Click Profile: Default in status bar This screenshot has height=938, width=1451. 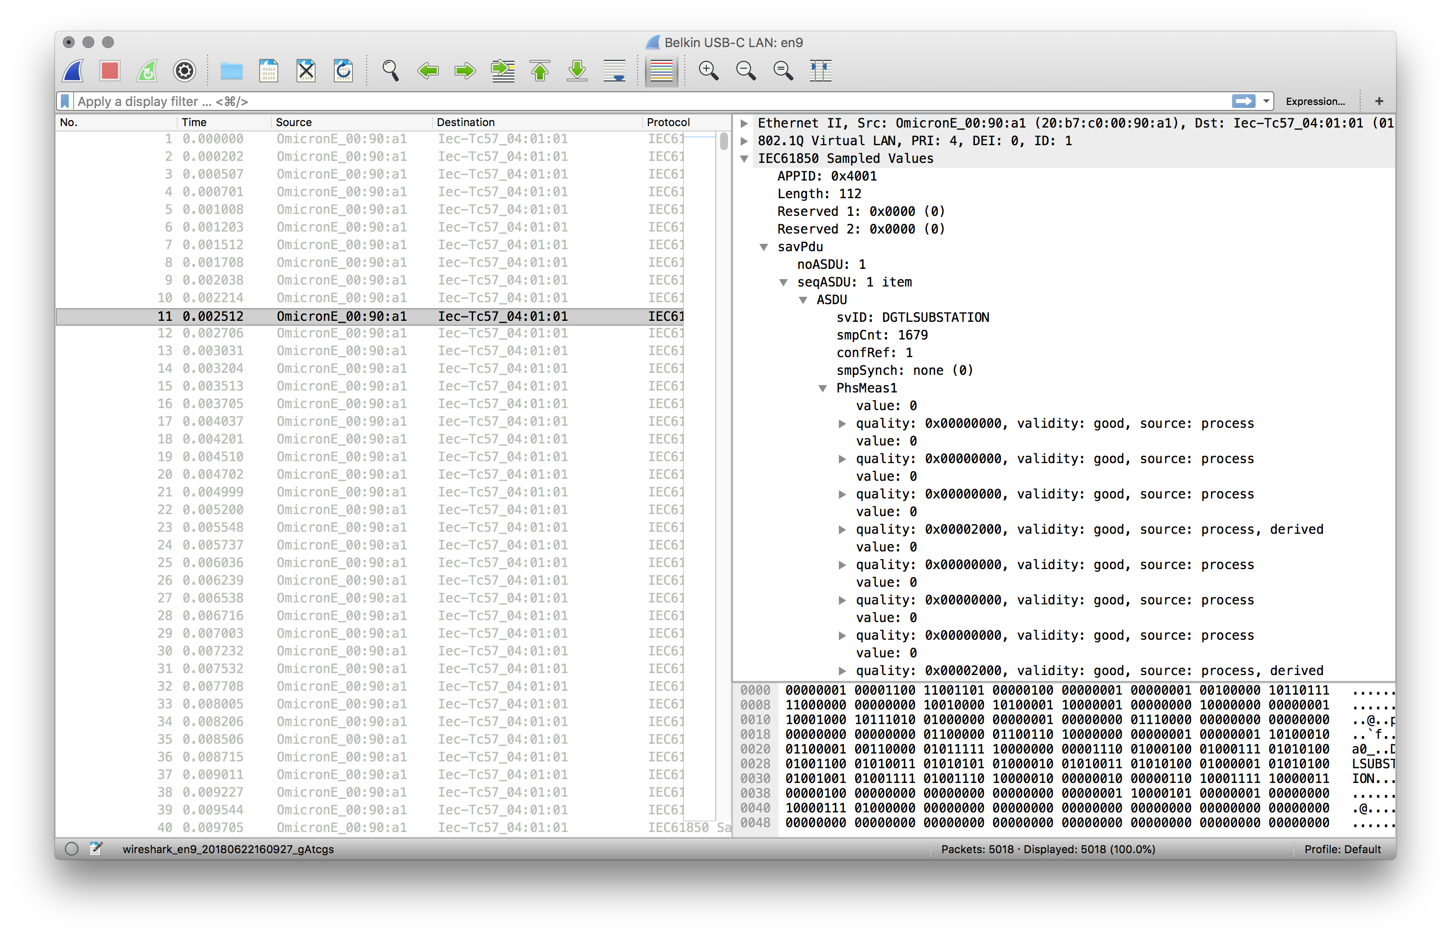coord(1342,849)
